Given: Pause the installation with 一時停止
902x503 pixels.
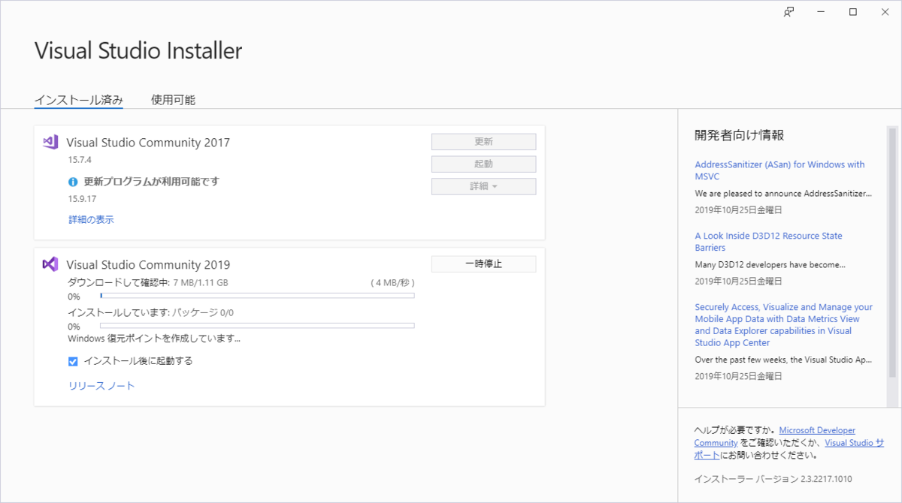Looking at the screenshot, I should tap(483, 264).
